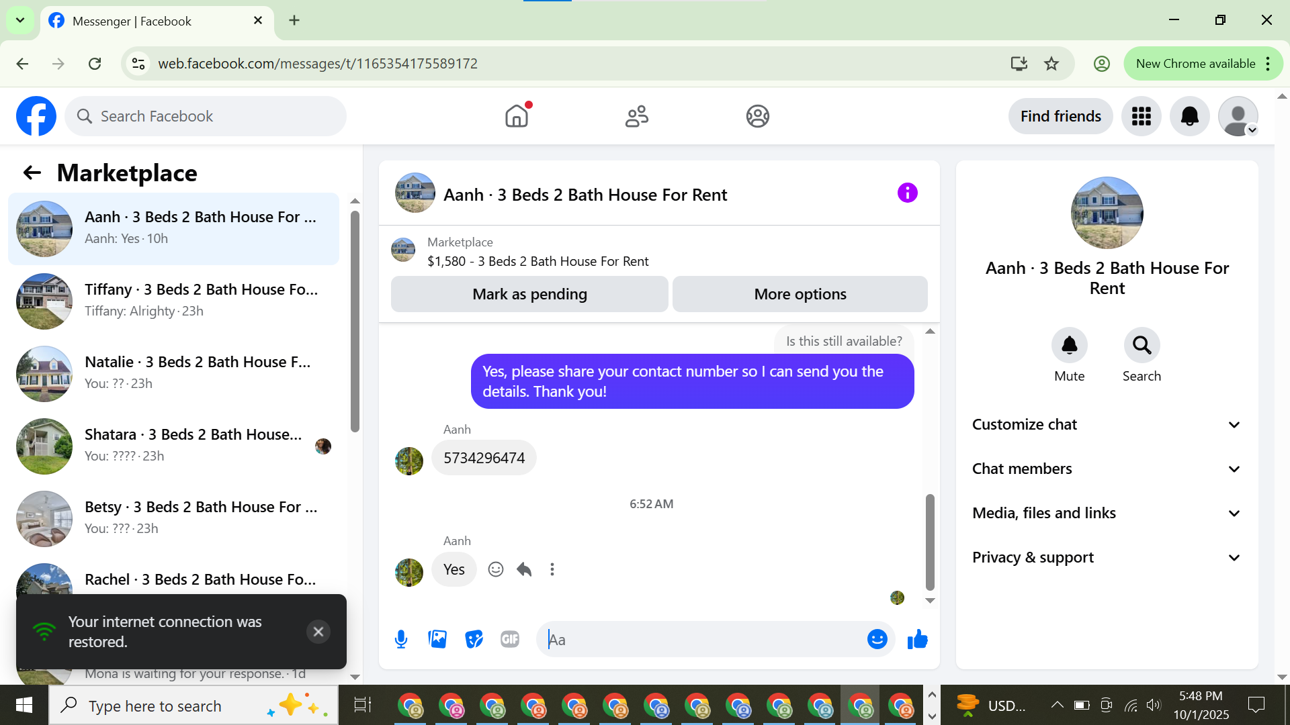The image size is (1290, 725).
Task: Open Shatara's house rent conversation
Action: [173, 446]
